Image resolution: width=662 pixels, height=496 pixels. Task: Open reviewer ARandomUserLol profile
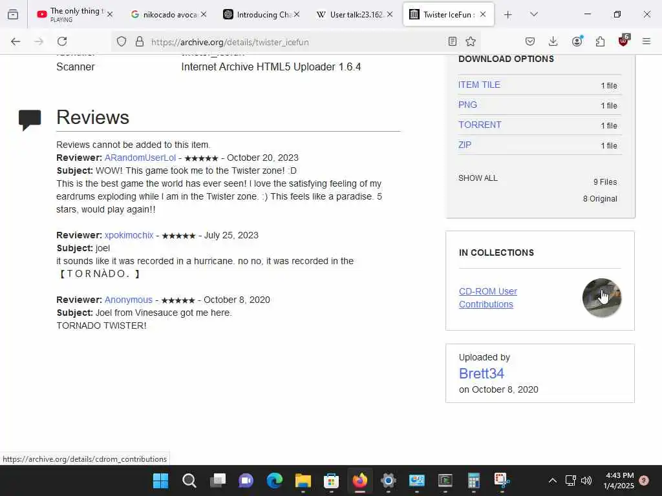pos(140,158)
